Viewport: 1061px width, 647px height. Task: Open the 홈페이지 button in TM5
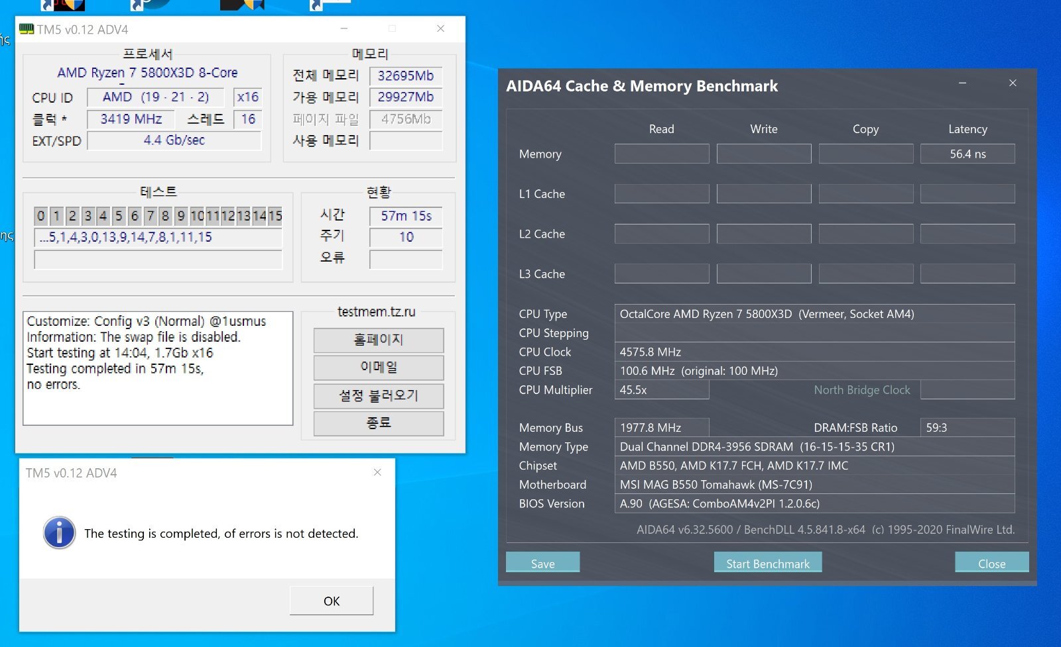379,340
